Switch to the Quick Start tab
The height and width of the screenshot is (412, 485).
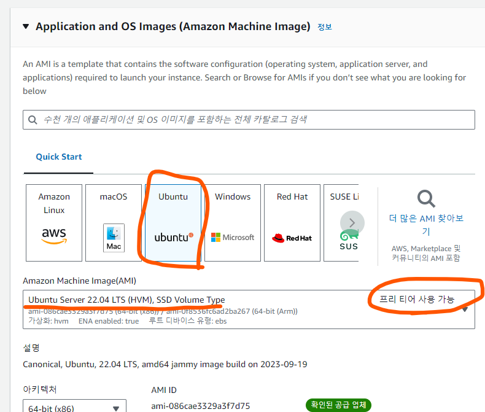tap(59, 157)
